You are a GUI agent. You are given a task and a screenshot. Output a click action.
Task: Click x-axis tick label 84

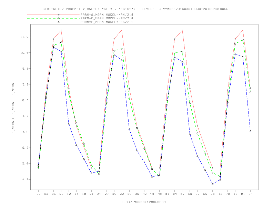[x=250, y=194]
